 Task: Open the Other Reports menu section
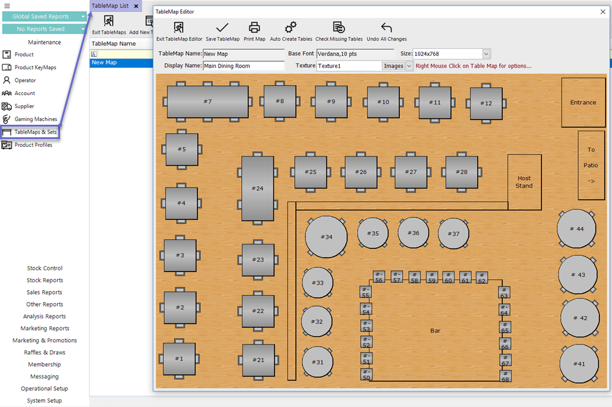tap(45, 304)
